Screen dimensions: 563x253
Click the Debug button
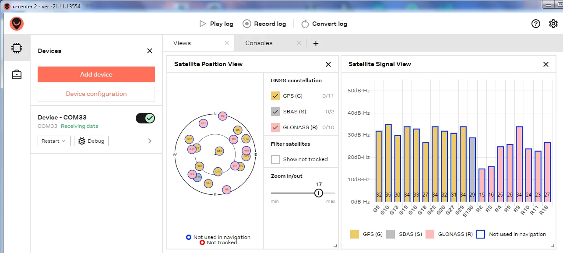(x=91, y=141)
